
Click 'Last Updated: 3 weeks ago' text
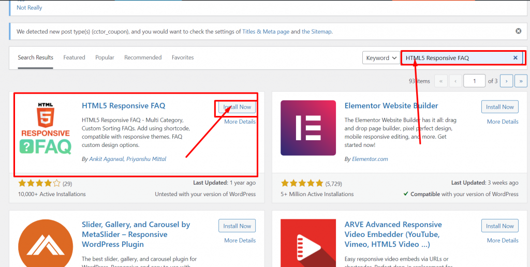484,183
